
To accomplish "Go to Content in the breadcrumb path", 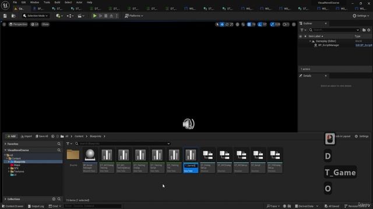I will point(79,136).
